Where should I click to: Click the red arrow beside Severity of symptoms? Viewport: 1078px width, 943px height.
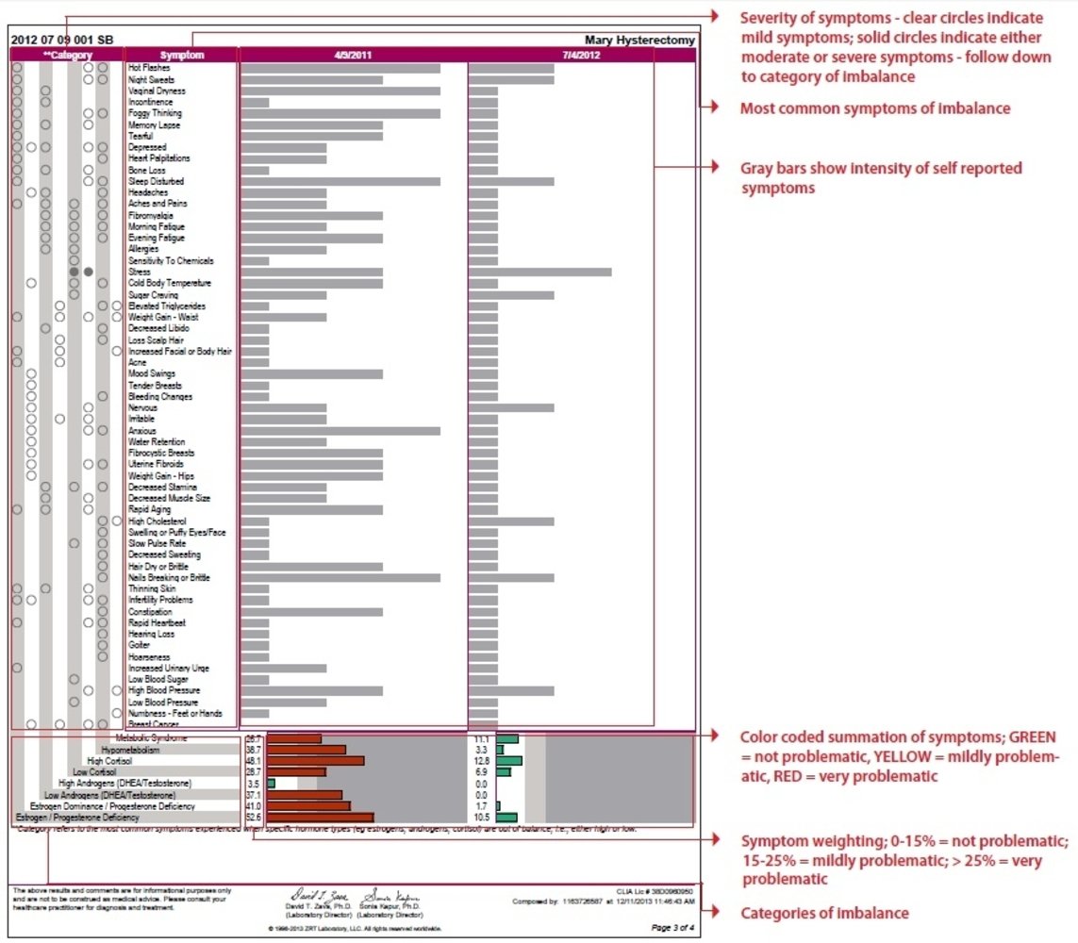coord(715,16)
